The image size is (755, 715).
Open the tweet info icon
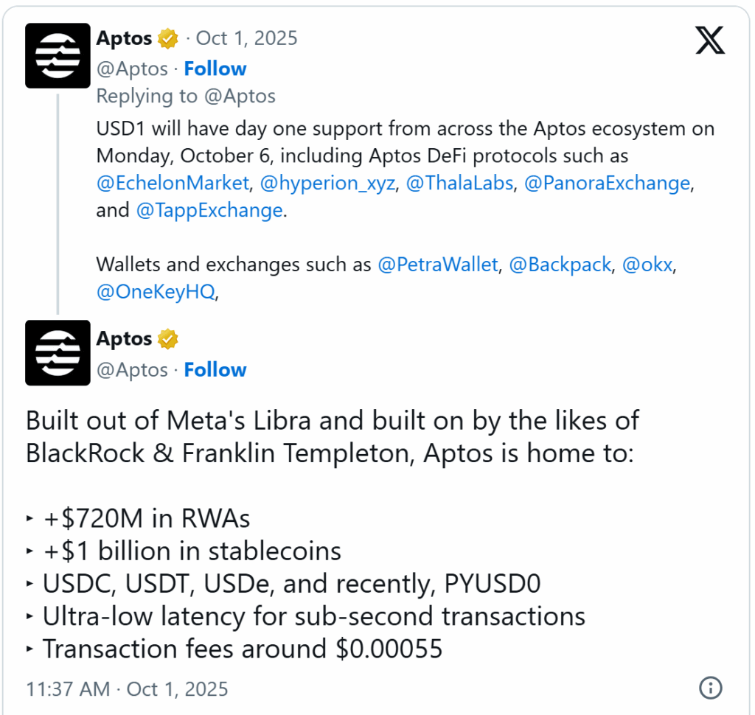[x=709, y=688]
